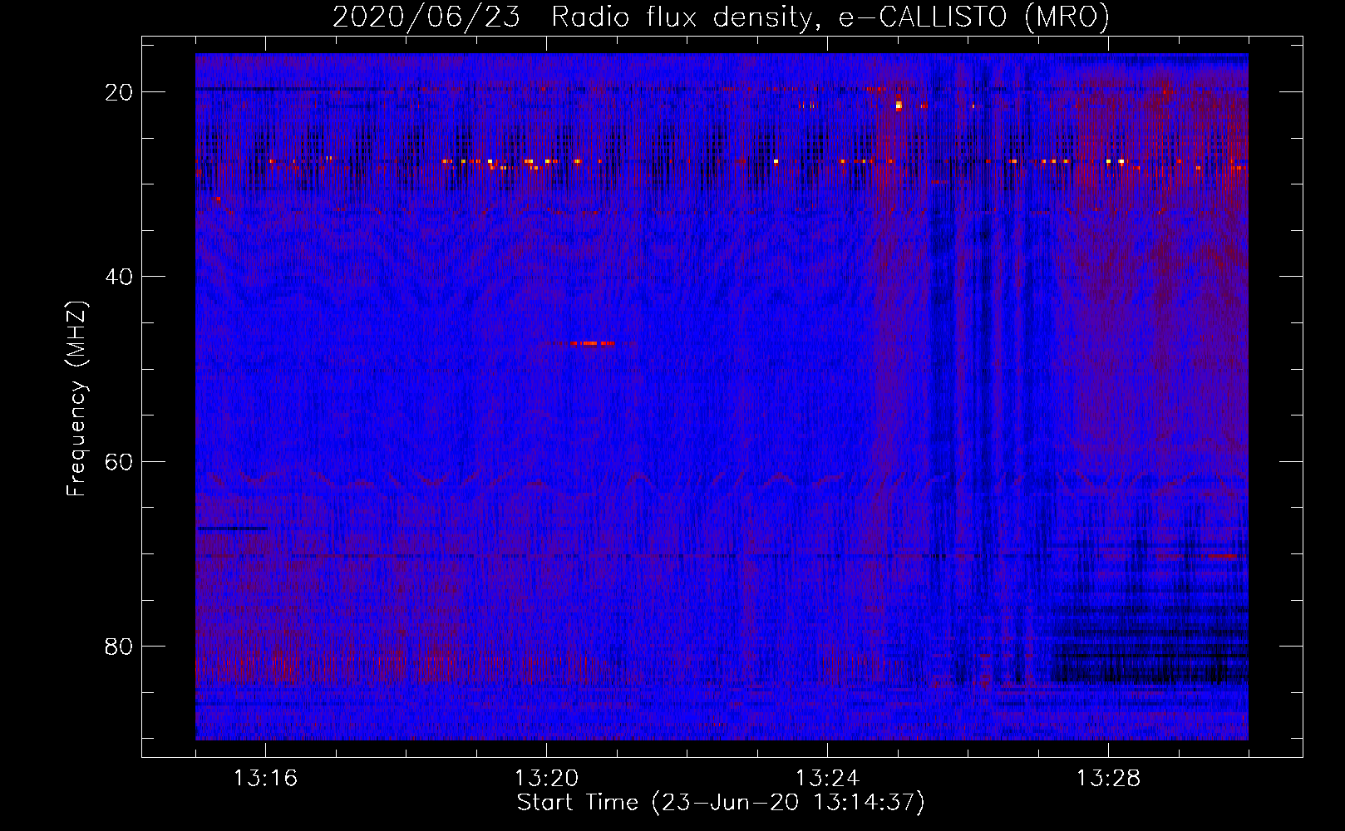
Task: Select the frequency axis label 80
Action: point(120,646)
